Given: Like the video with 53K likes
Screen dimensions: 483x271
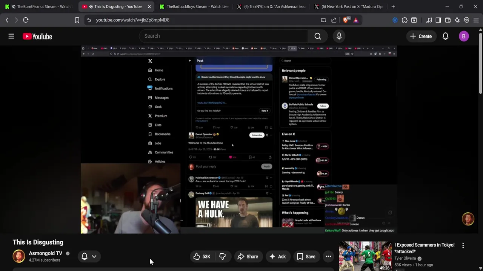Looking at the screenshot, I should point(202,257).
